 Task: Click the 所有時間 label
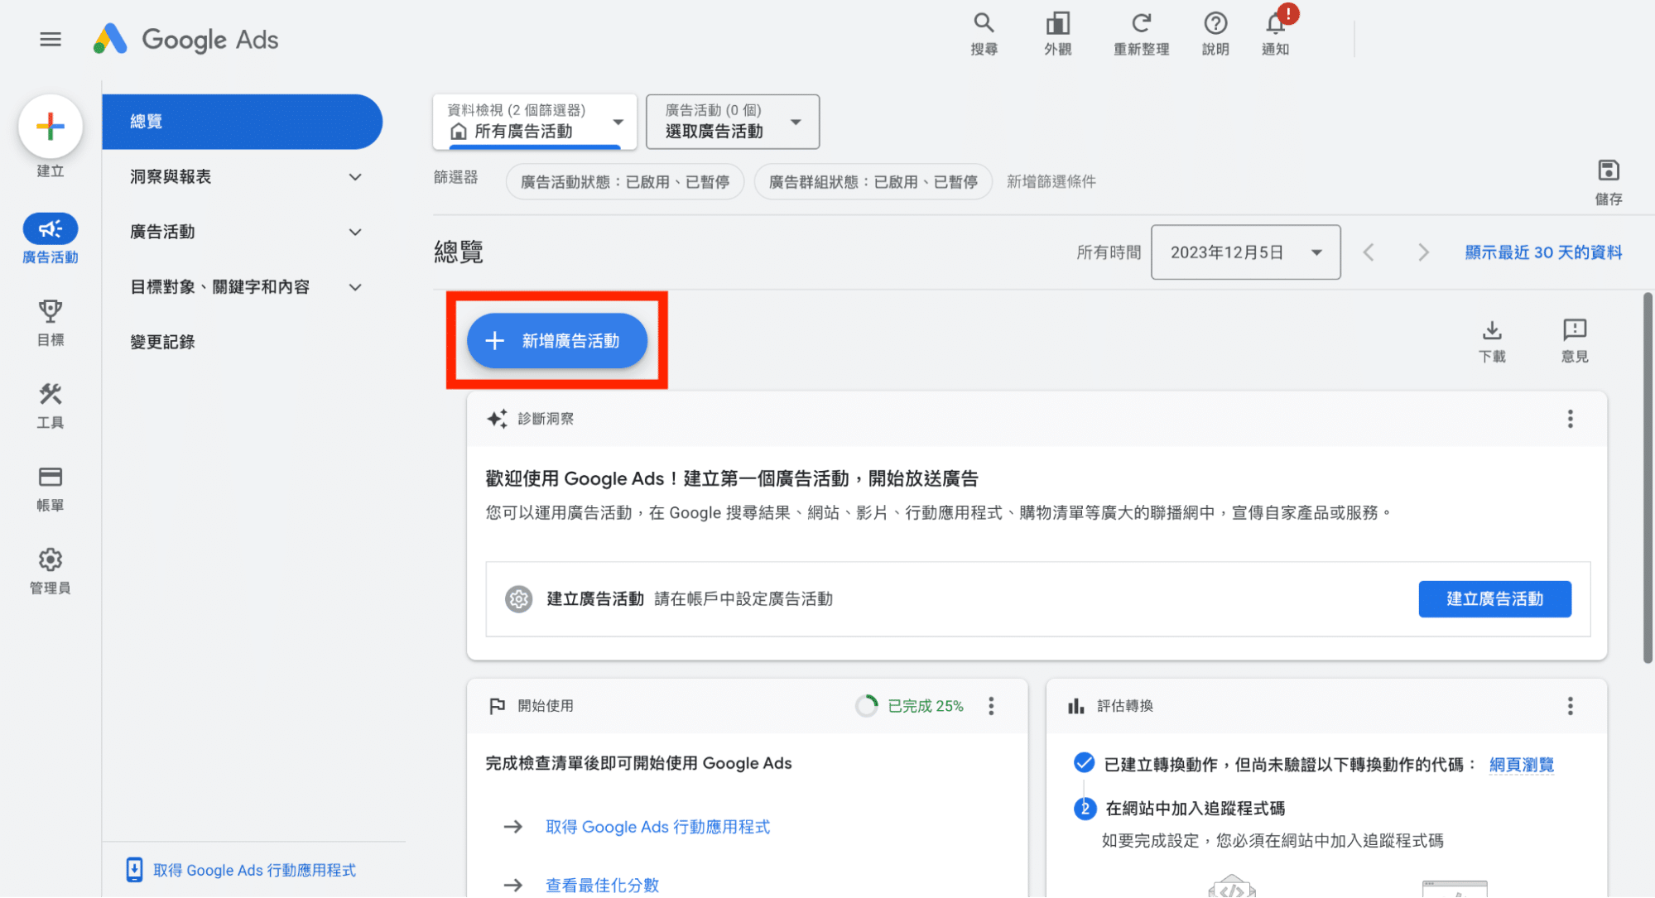pos(1109,252)
